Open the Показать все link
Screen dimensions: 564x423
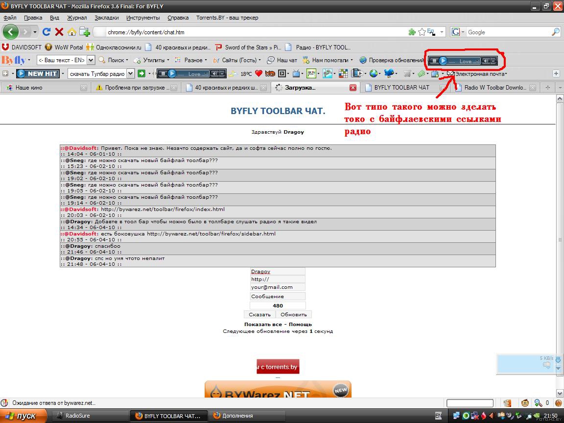click(263, 324)
